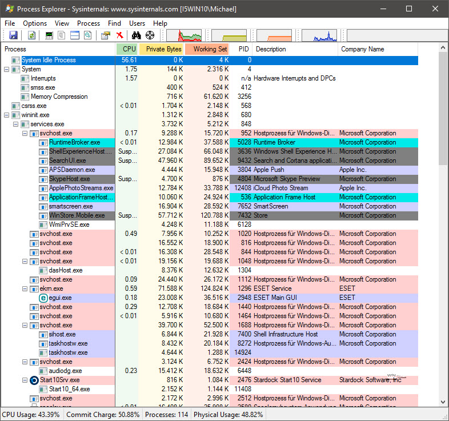
Task: Click the Save toolbar icon
Action: [13, 35]
